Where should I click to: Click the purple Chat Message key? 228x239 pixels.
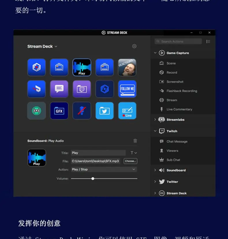pyautogui.click(x=59, y=89)
